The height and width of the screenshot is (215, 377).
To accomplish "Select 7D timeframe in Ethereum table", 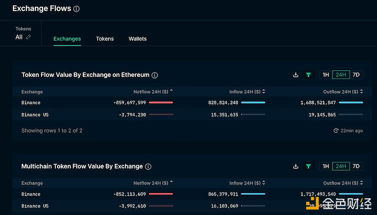I will [356, 75].
